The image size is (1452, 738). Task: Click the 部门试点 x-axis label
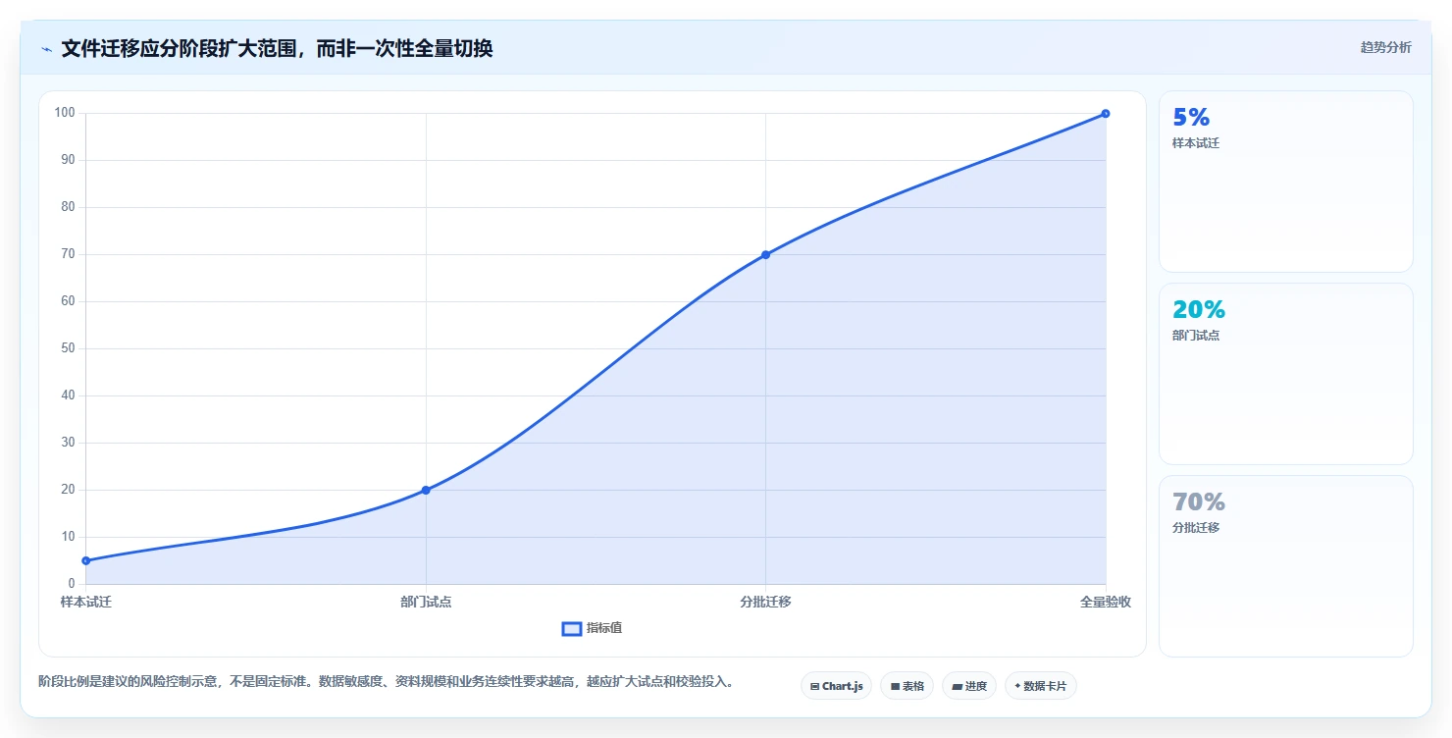pos(426,602)
